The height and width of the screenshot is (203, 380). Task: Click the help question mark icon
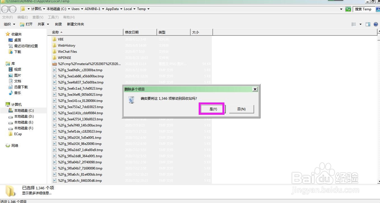[x=376, y=24]
